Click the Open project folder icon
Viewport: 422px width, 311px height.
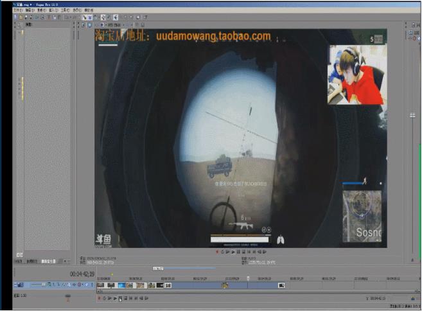coord(21,17)
